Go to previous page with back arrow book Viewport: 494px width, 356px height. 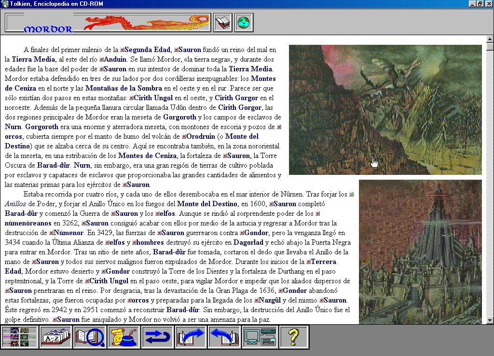coord(224,337)
